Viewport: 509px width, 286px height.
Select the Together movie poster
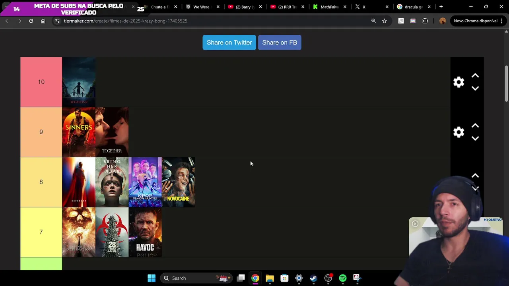pyautogui.click(x=112, y=132)
